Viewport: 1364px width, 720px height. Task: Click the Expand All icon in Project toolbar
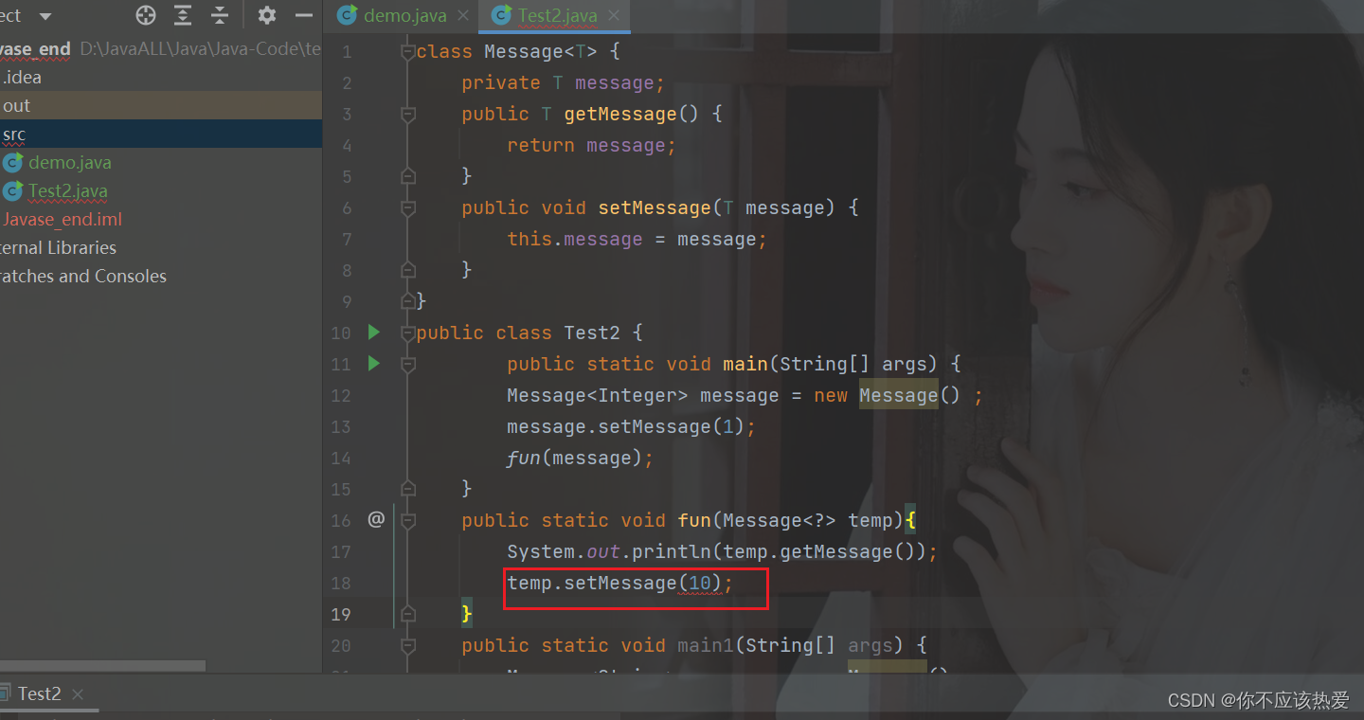tap(183, 15)
